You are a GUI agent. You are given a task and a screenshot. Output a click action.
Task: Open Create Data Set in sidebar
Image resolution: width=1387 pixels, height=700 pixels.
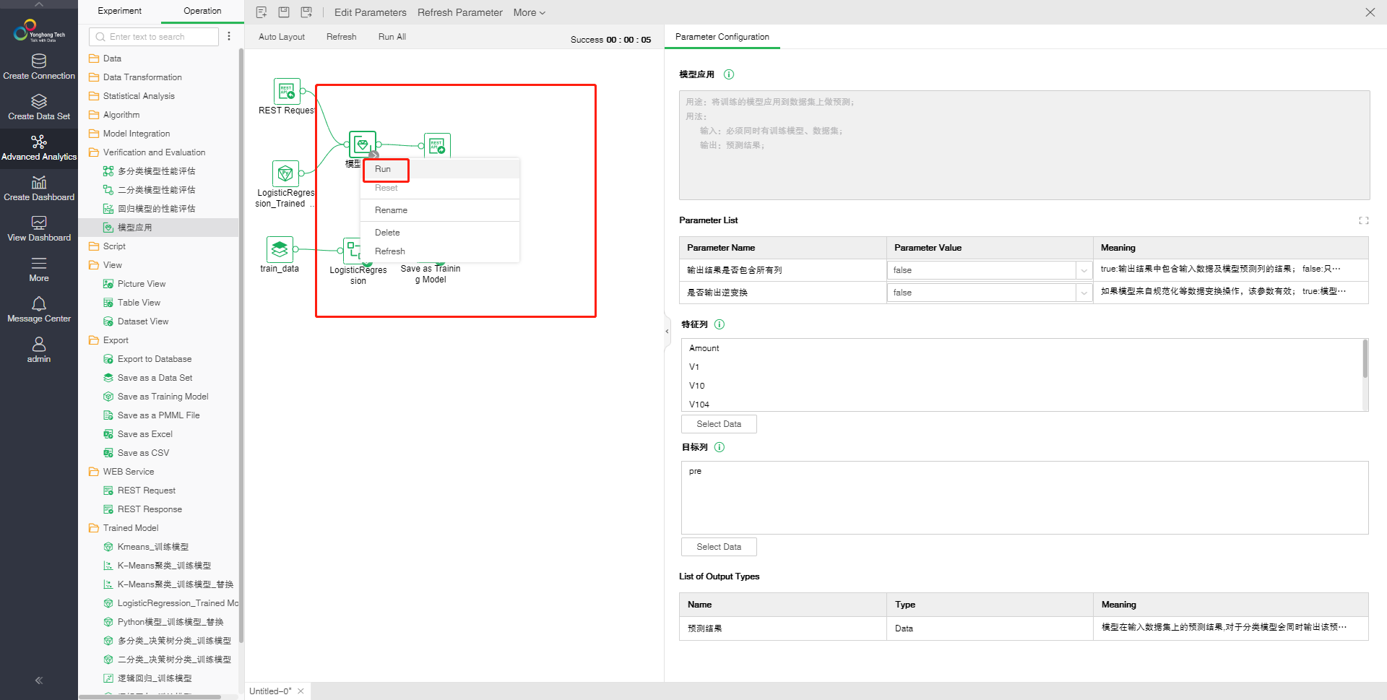39,107
